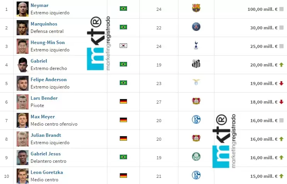Click the Brazil flag in Neymar's row
Image resolution: width=287 pixels, height=184 pixels.
click(123, 9)
